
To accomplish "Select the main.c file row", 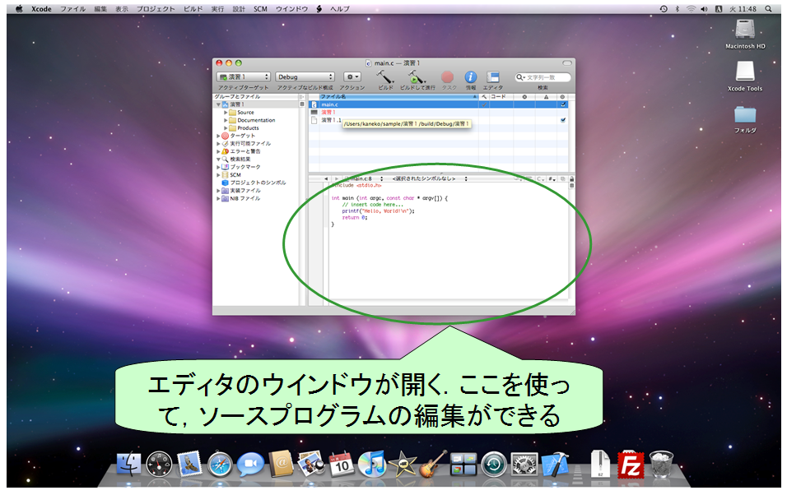I will point(439,104).
